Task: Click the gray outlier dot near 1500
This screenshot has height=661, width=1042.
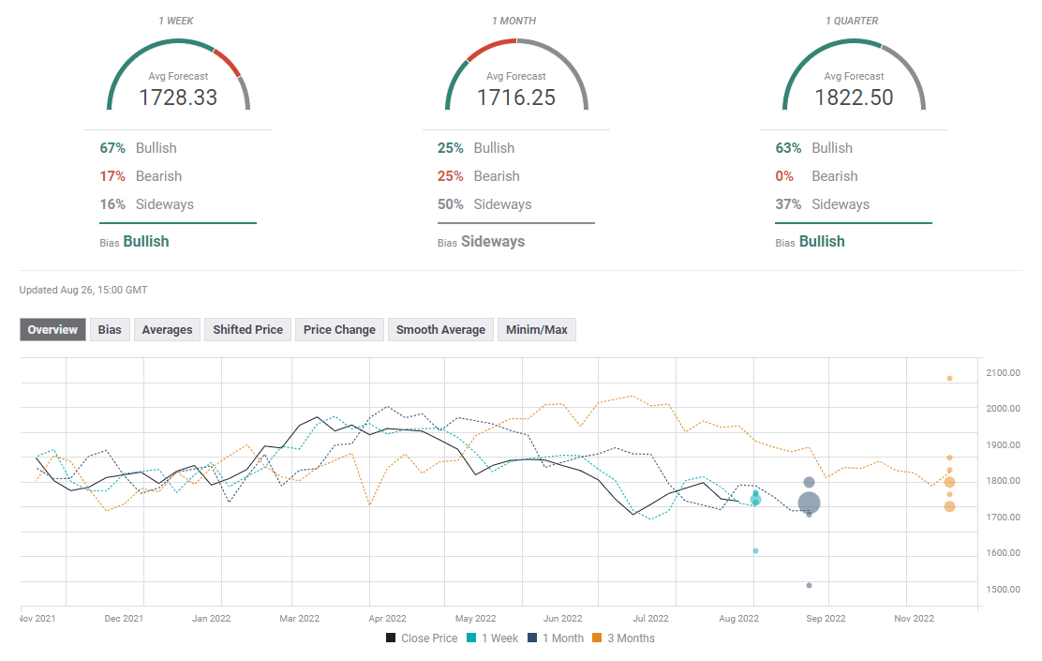Action: coord(809,586)
